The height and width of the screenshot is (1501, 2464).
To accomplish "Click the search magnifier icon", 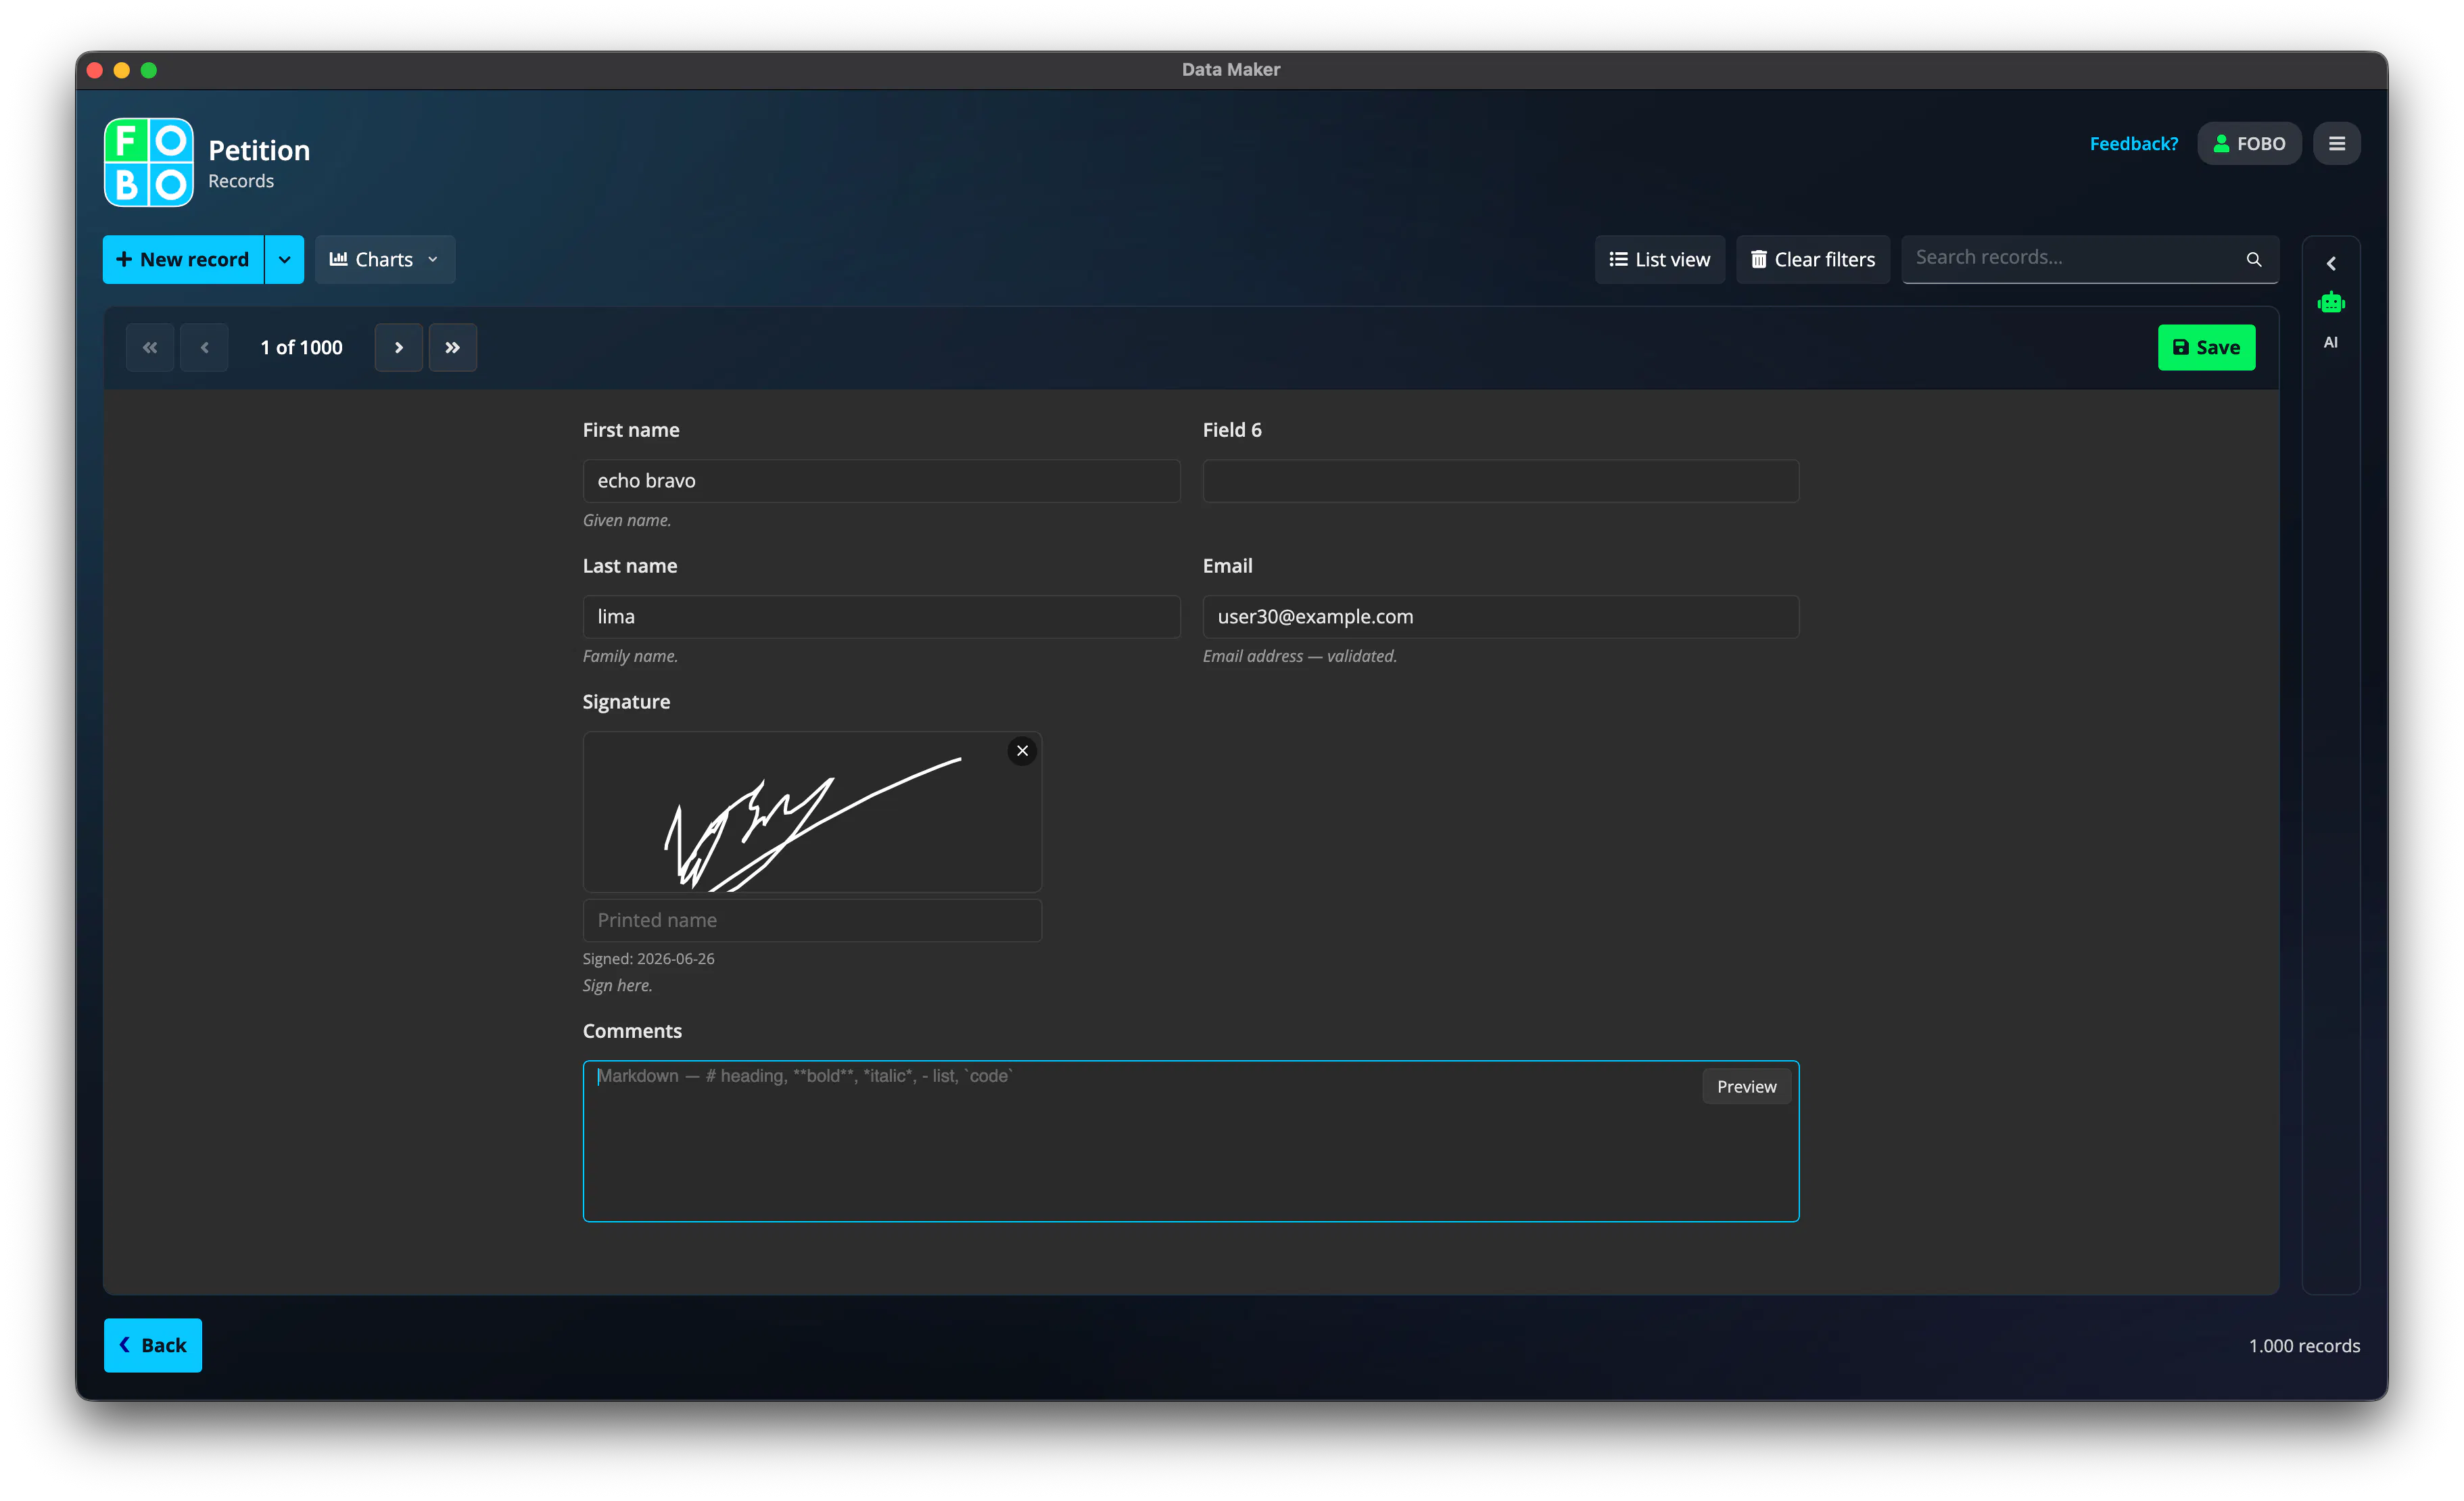I will [2253, 259].
